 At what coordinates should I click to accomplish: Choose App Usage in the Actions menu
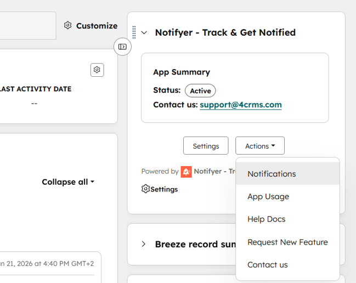point(268,196)
